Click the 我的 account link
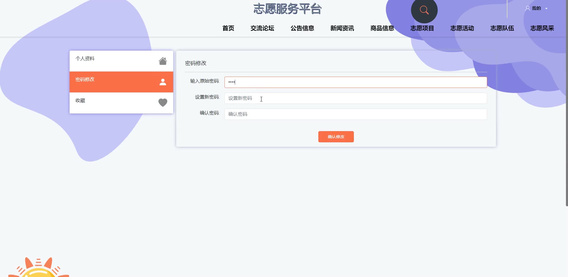Image resolution: width=568 pixels, height=277 pixels. (536, 8)
